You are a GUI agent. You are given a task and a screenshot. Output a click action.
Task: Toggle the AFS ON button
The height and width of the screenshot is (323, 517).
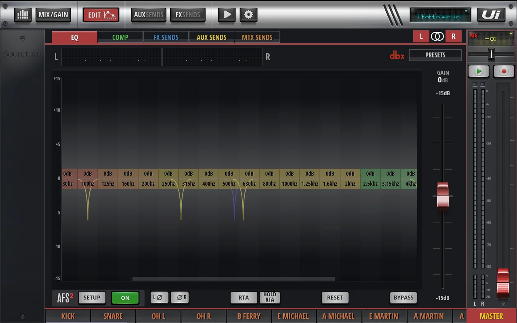125,298
